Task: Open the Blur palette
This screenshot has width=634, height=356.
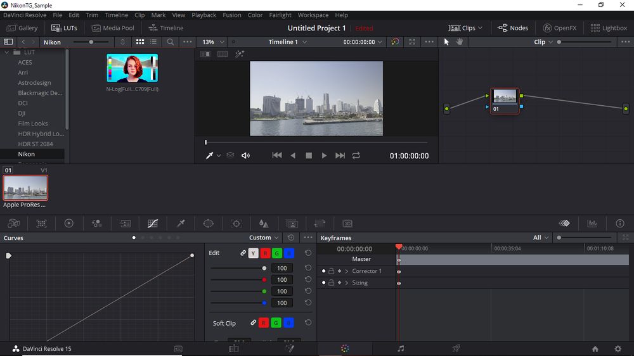Action: tap(264, 224)
